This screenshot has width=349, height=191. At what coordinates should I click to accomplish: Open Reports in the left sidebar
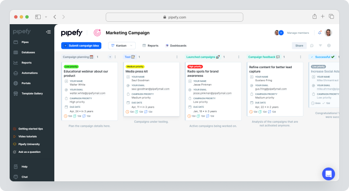point(26,63)
